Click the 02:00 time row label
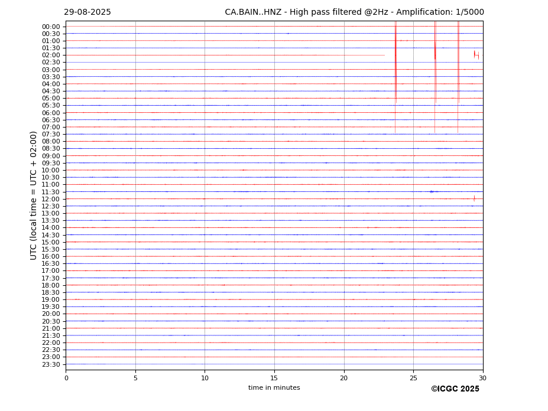The height and width of the screenshot is (411, 548). point(51,55)
